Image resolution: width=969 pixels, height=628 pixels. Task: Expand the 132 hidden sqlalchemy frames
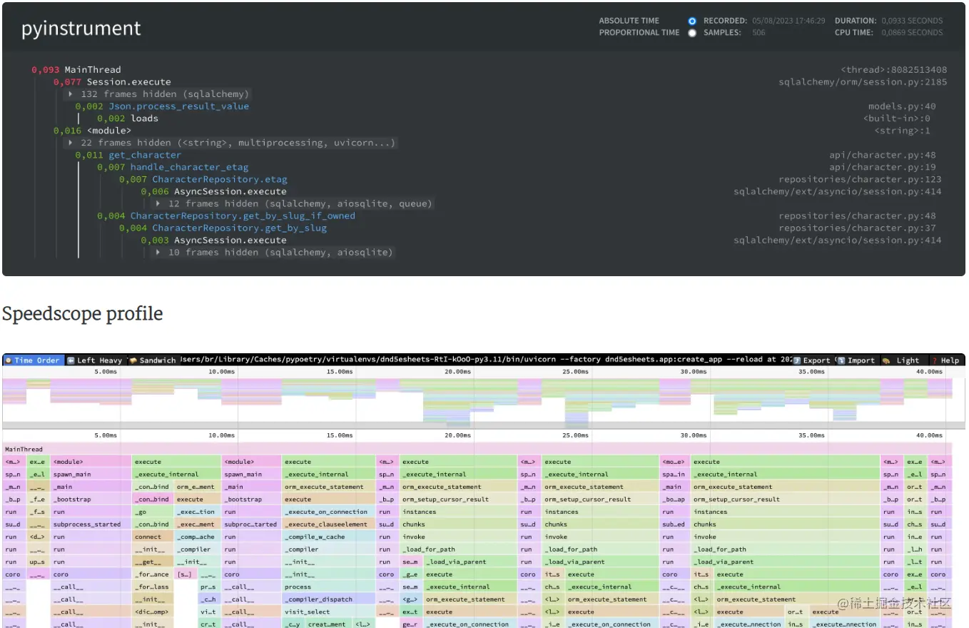(71, 94)
